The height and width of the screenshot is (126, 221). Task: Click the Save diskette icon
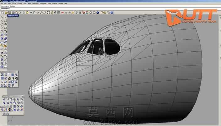click(x=10, y=13)
